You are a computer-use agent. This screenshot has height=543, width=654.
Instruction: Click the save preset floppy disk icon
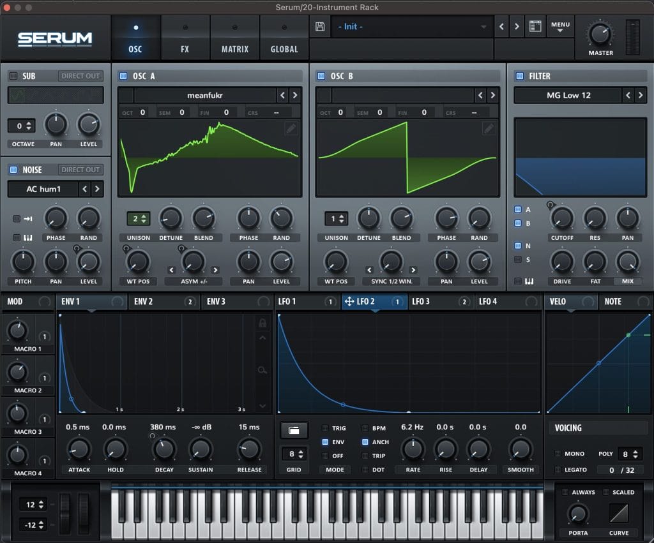tap(320, 27)
